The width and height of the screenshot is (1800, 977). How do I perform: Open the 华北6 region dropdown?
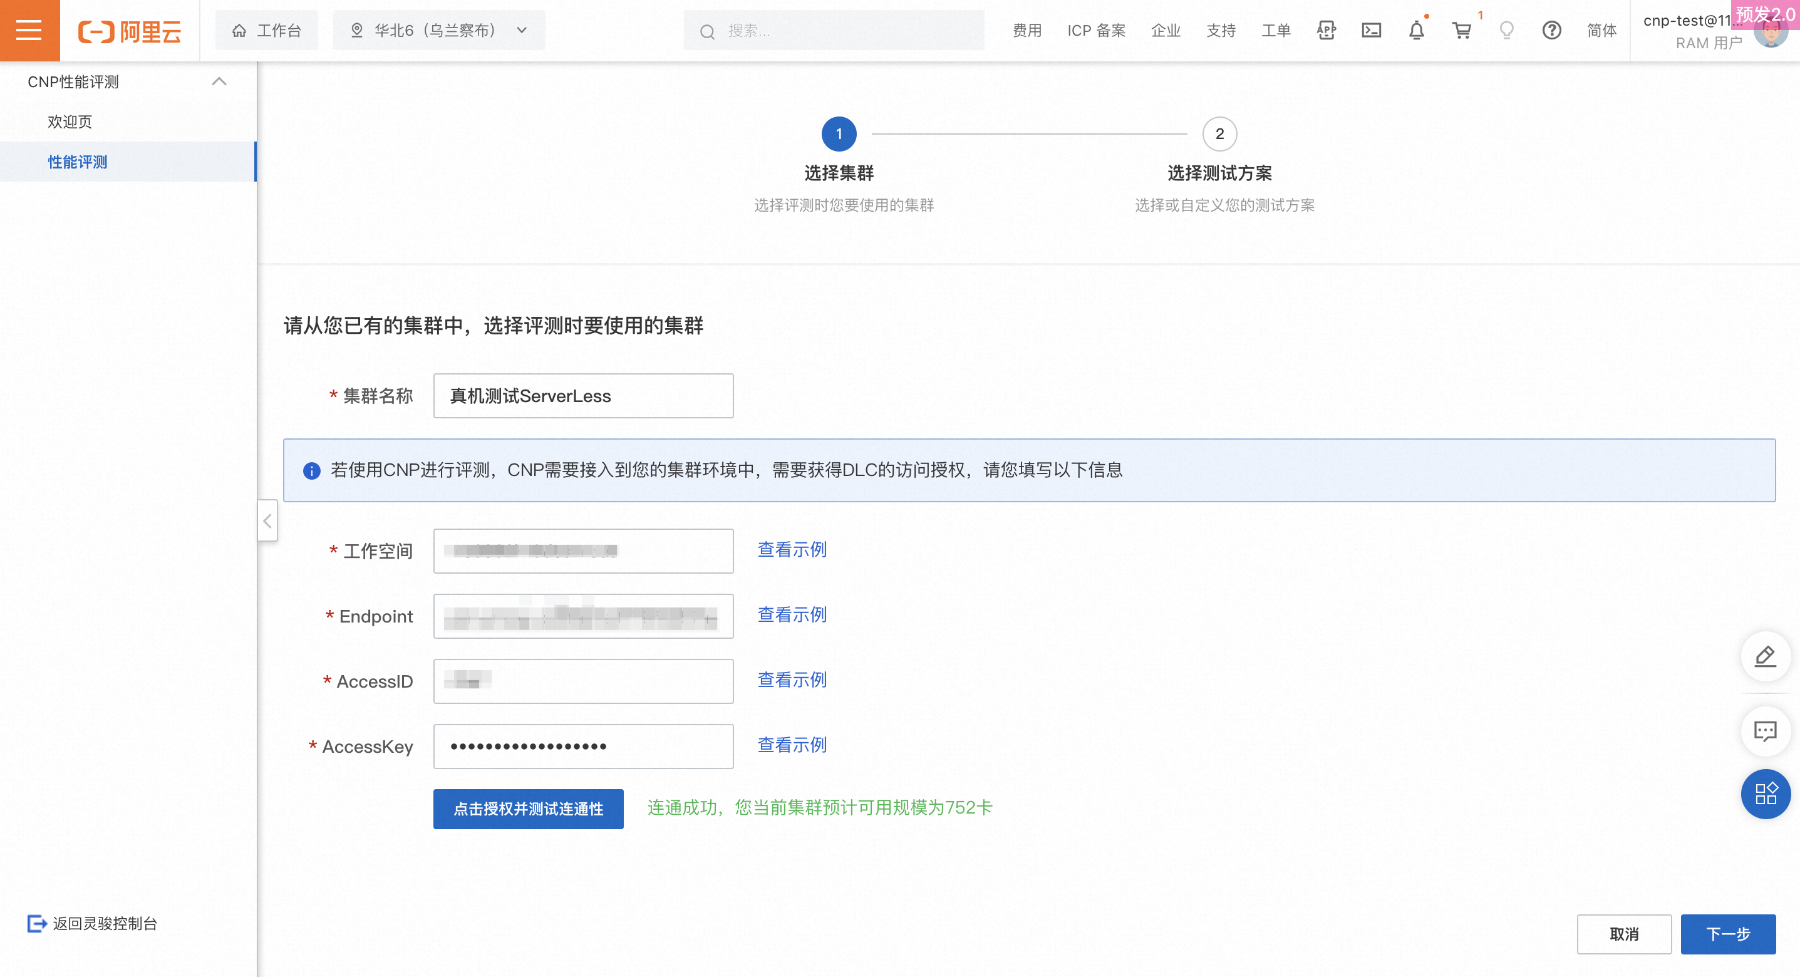tap(439, 30)
